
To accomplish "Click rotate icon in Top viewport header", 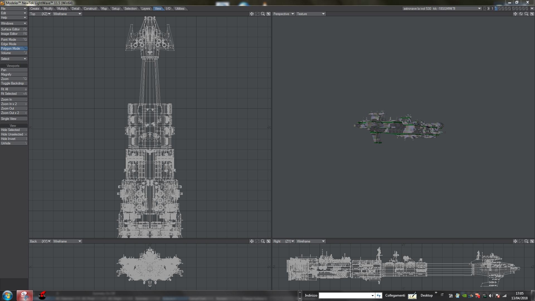I will 257,14.
